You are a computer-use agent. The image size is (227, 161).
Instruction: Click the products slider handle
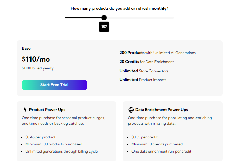[104, 18]
